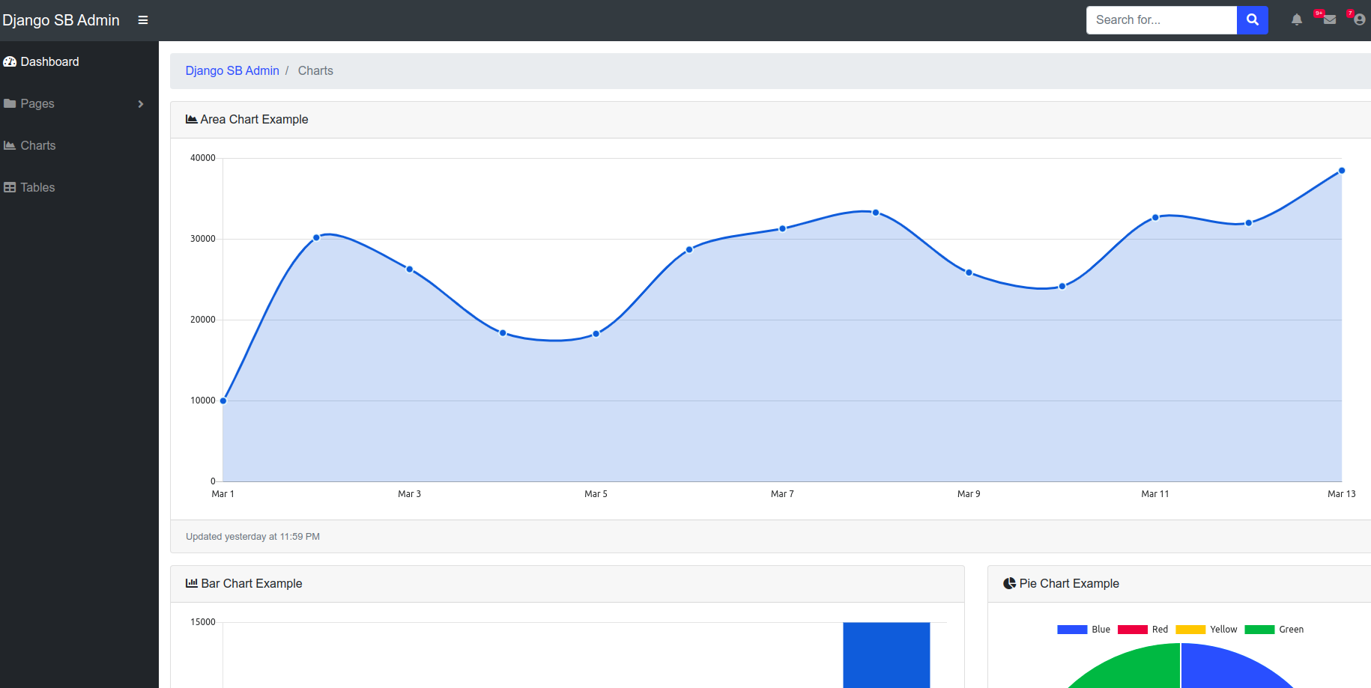Screen dimensions: 1371x688
Task: Click the Mar 11 data point on the area chart
Action: click(1155, 218)
